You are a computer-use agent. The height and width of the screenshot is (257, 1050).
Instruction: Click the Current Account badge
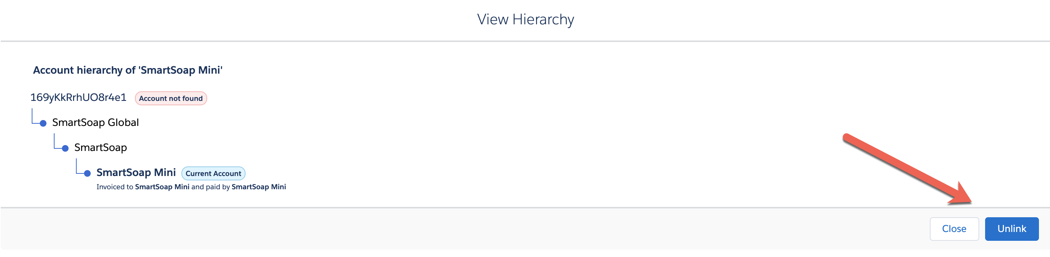coord(213,173)
